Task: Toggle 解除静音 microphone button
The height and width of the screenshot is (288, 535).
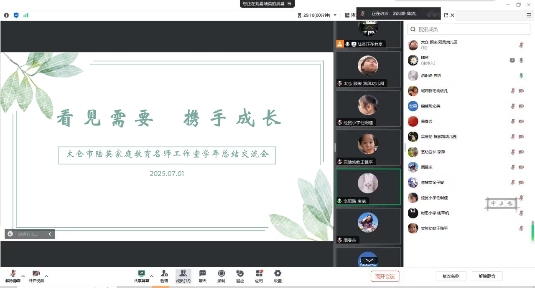Action: click(13, 274)
